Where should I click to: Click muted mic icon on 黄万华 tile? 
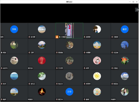pyautogui.click(x=57, y=99)
